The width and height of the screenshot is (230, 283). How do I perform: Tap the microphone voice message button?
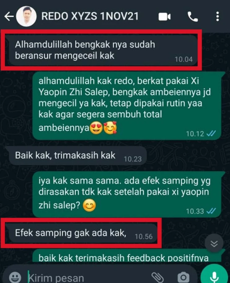(214, 275)
